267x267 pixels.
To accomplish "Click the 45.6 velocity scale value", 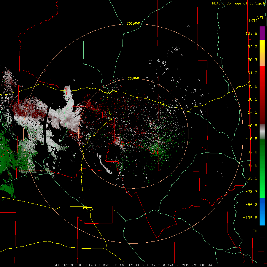I will [x=252, y=86].
